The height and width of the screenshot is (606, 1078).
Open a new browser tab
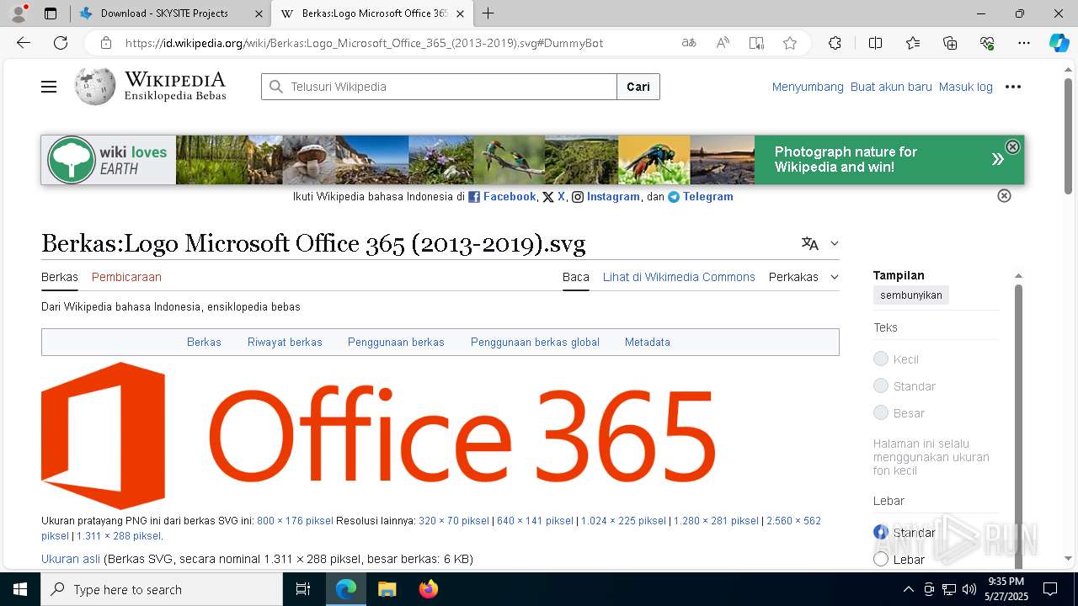[x=488, y=13]
